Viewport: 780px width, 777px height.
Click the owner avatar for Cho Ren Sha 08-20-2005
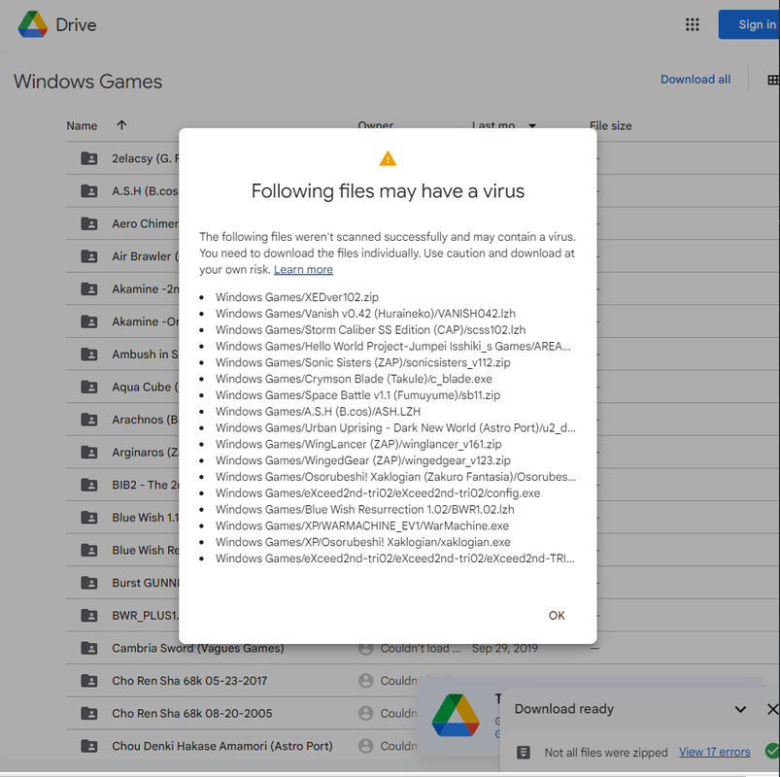click(365, 713)
